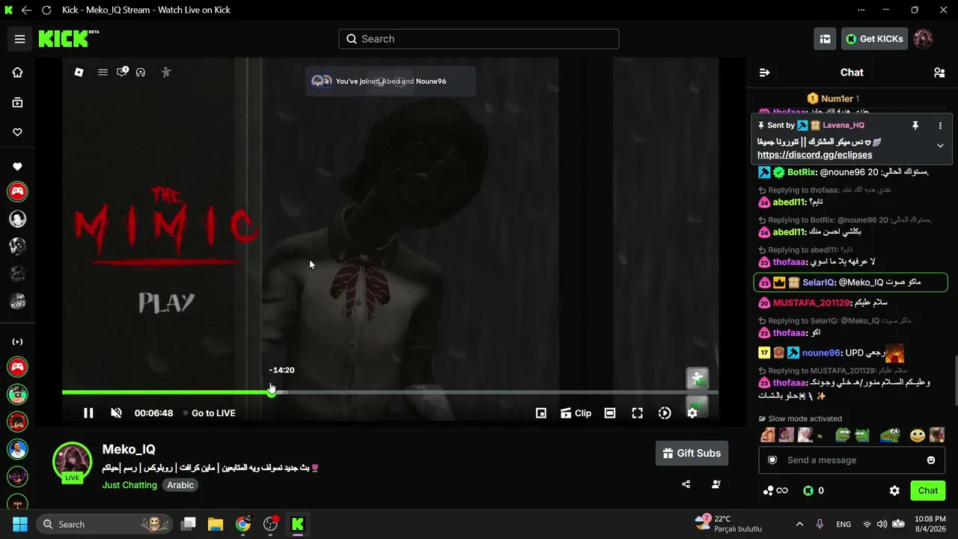Open the weather widget showing 22°C
The image size is (958, 539).
pos(728,524)
